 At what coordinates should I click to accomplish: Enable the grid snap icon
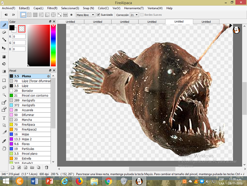tap(35, 15)
